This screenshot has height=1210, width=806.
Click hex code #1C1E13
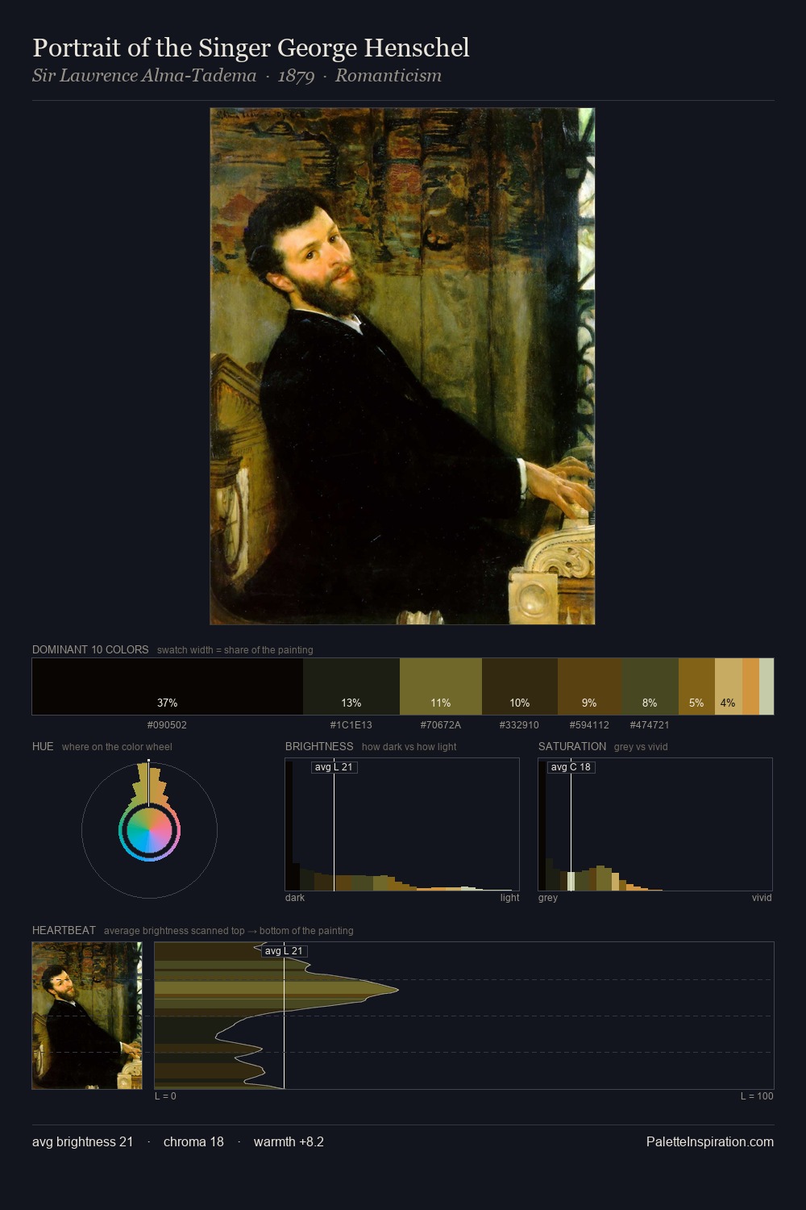pyautogui.click(x=351, y=725)
